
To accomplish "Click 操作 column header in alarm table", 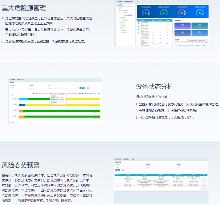I will pyautogui.click(x=204, y=175).
